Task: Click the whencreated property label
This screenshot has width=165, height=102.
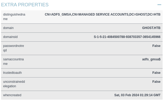Action: pyautogui.click(x=12, y=95)
